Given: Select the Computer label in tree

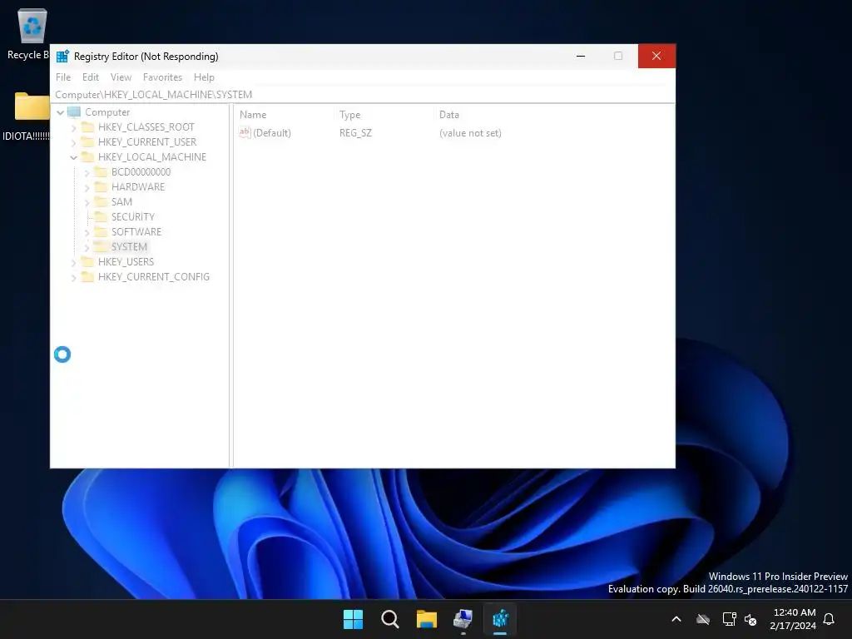Looking at the screenshot, I should (107, 112).
